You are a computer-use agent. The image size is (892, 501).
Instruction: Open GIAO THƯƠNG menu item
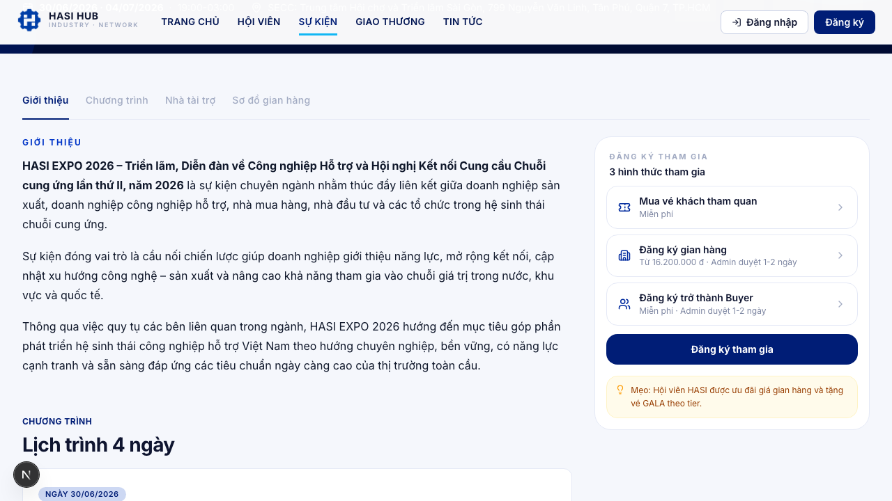click(x=390, y=22)
